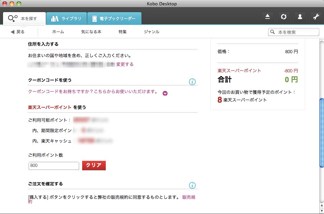Screen dimensions: 324x214
Task: Open 気になる本 in navigation bar
Action: point(91,32)
